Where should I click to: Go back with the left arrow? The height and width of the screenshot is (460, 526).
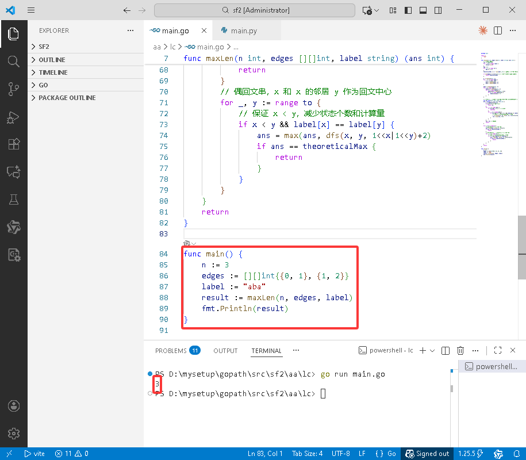[127, 10]
